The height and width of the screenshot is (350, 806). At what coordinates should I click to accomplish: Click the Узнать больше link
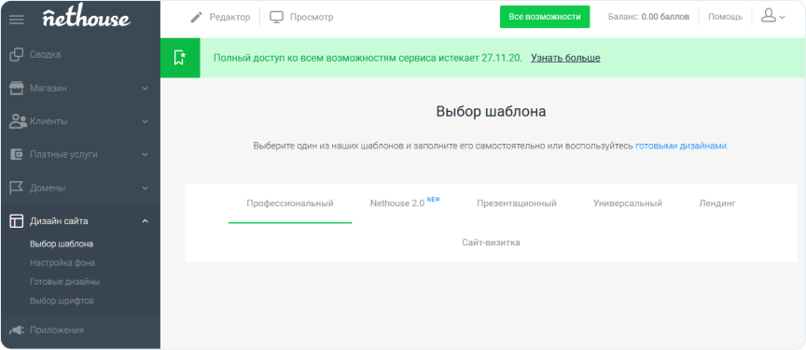pyautogui.click(x=565, y=58)
